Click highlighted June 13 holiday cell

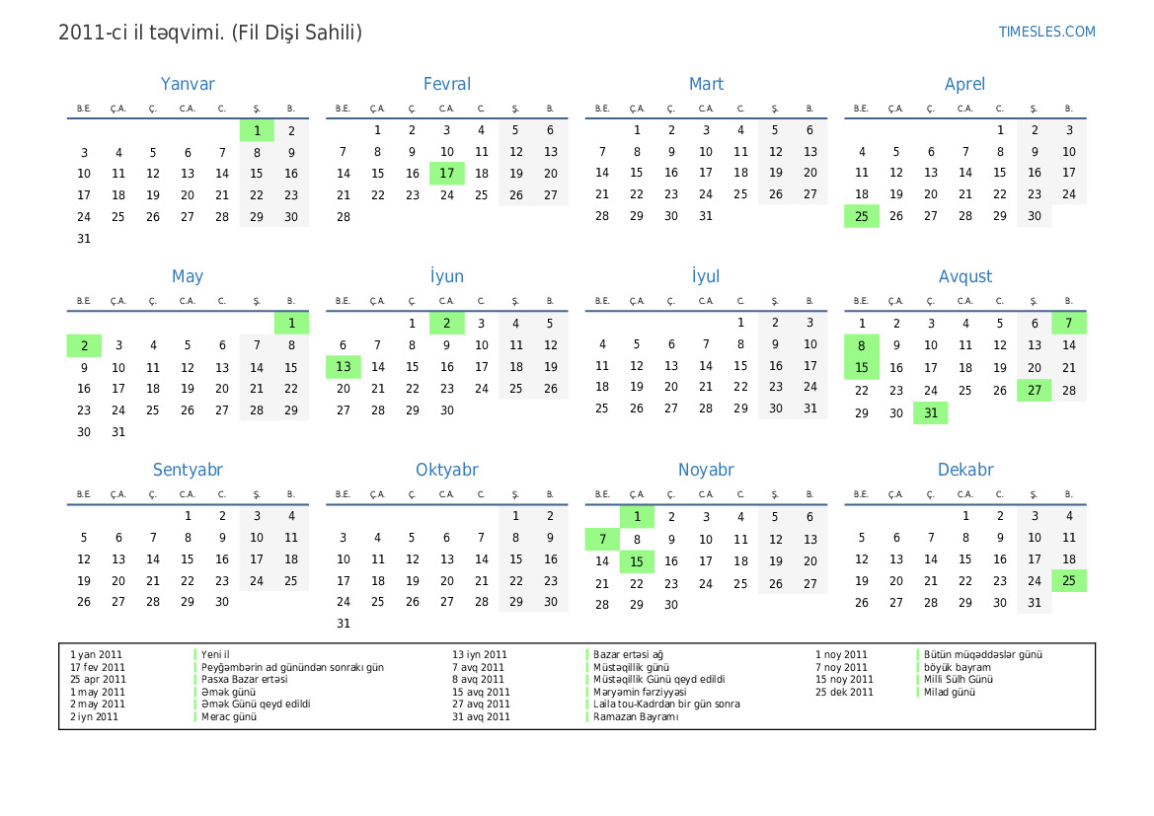coord(344,366)
